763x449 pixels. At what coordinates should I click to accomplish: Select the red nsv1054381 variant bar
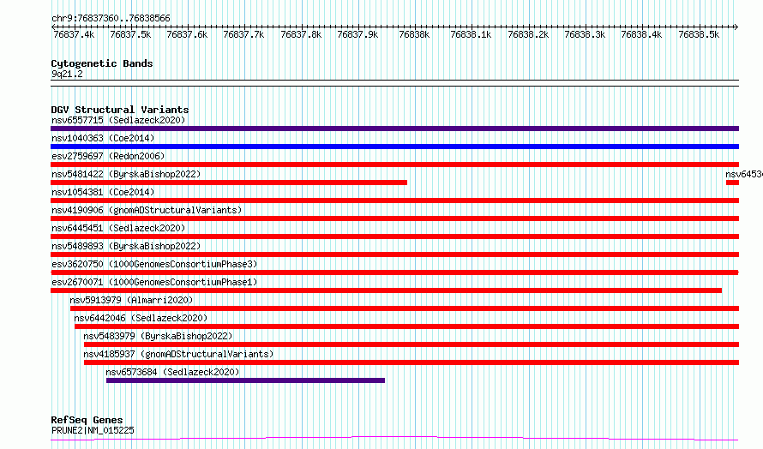394,201
